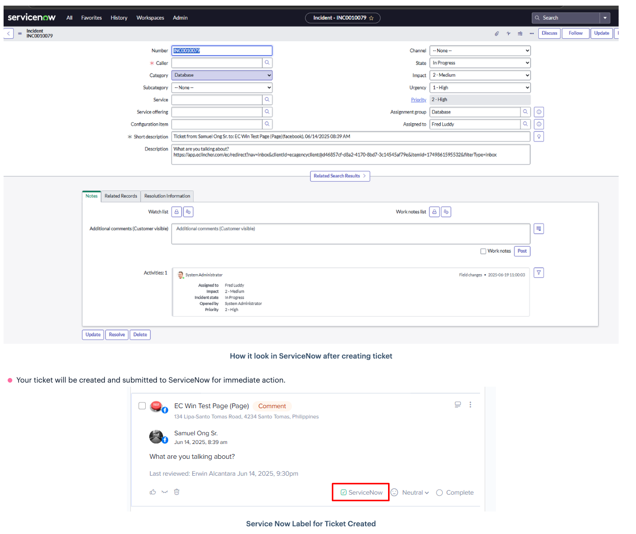The image size is (636, 534).
Task: Click the Short description field
Action: (351, 137)
